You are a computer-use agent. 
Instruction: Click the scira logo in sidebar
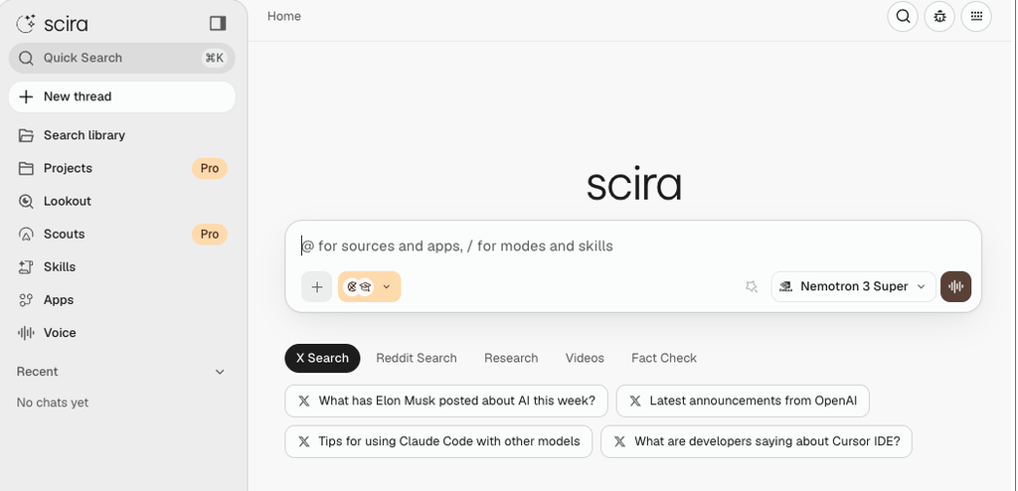pos(52,24)
